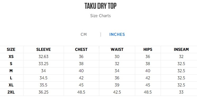197x98 pixels.
Task: Select the 2XL size row label
Action: tap(11, 92)
